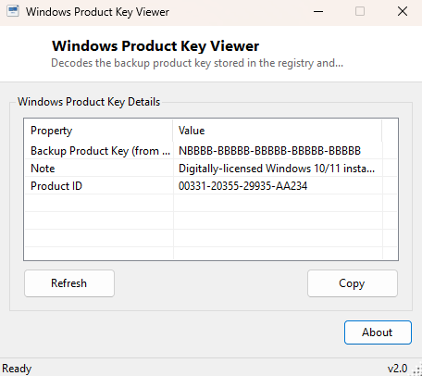Image resolution: width=422 pixels, height=376 pixels.
Task: Click the Windows Product Key Details group label
Action: tap(89, 102)
